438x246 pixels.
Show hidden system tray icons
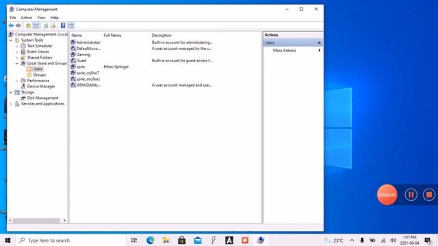(x=352, y=241)
